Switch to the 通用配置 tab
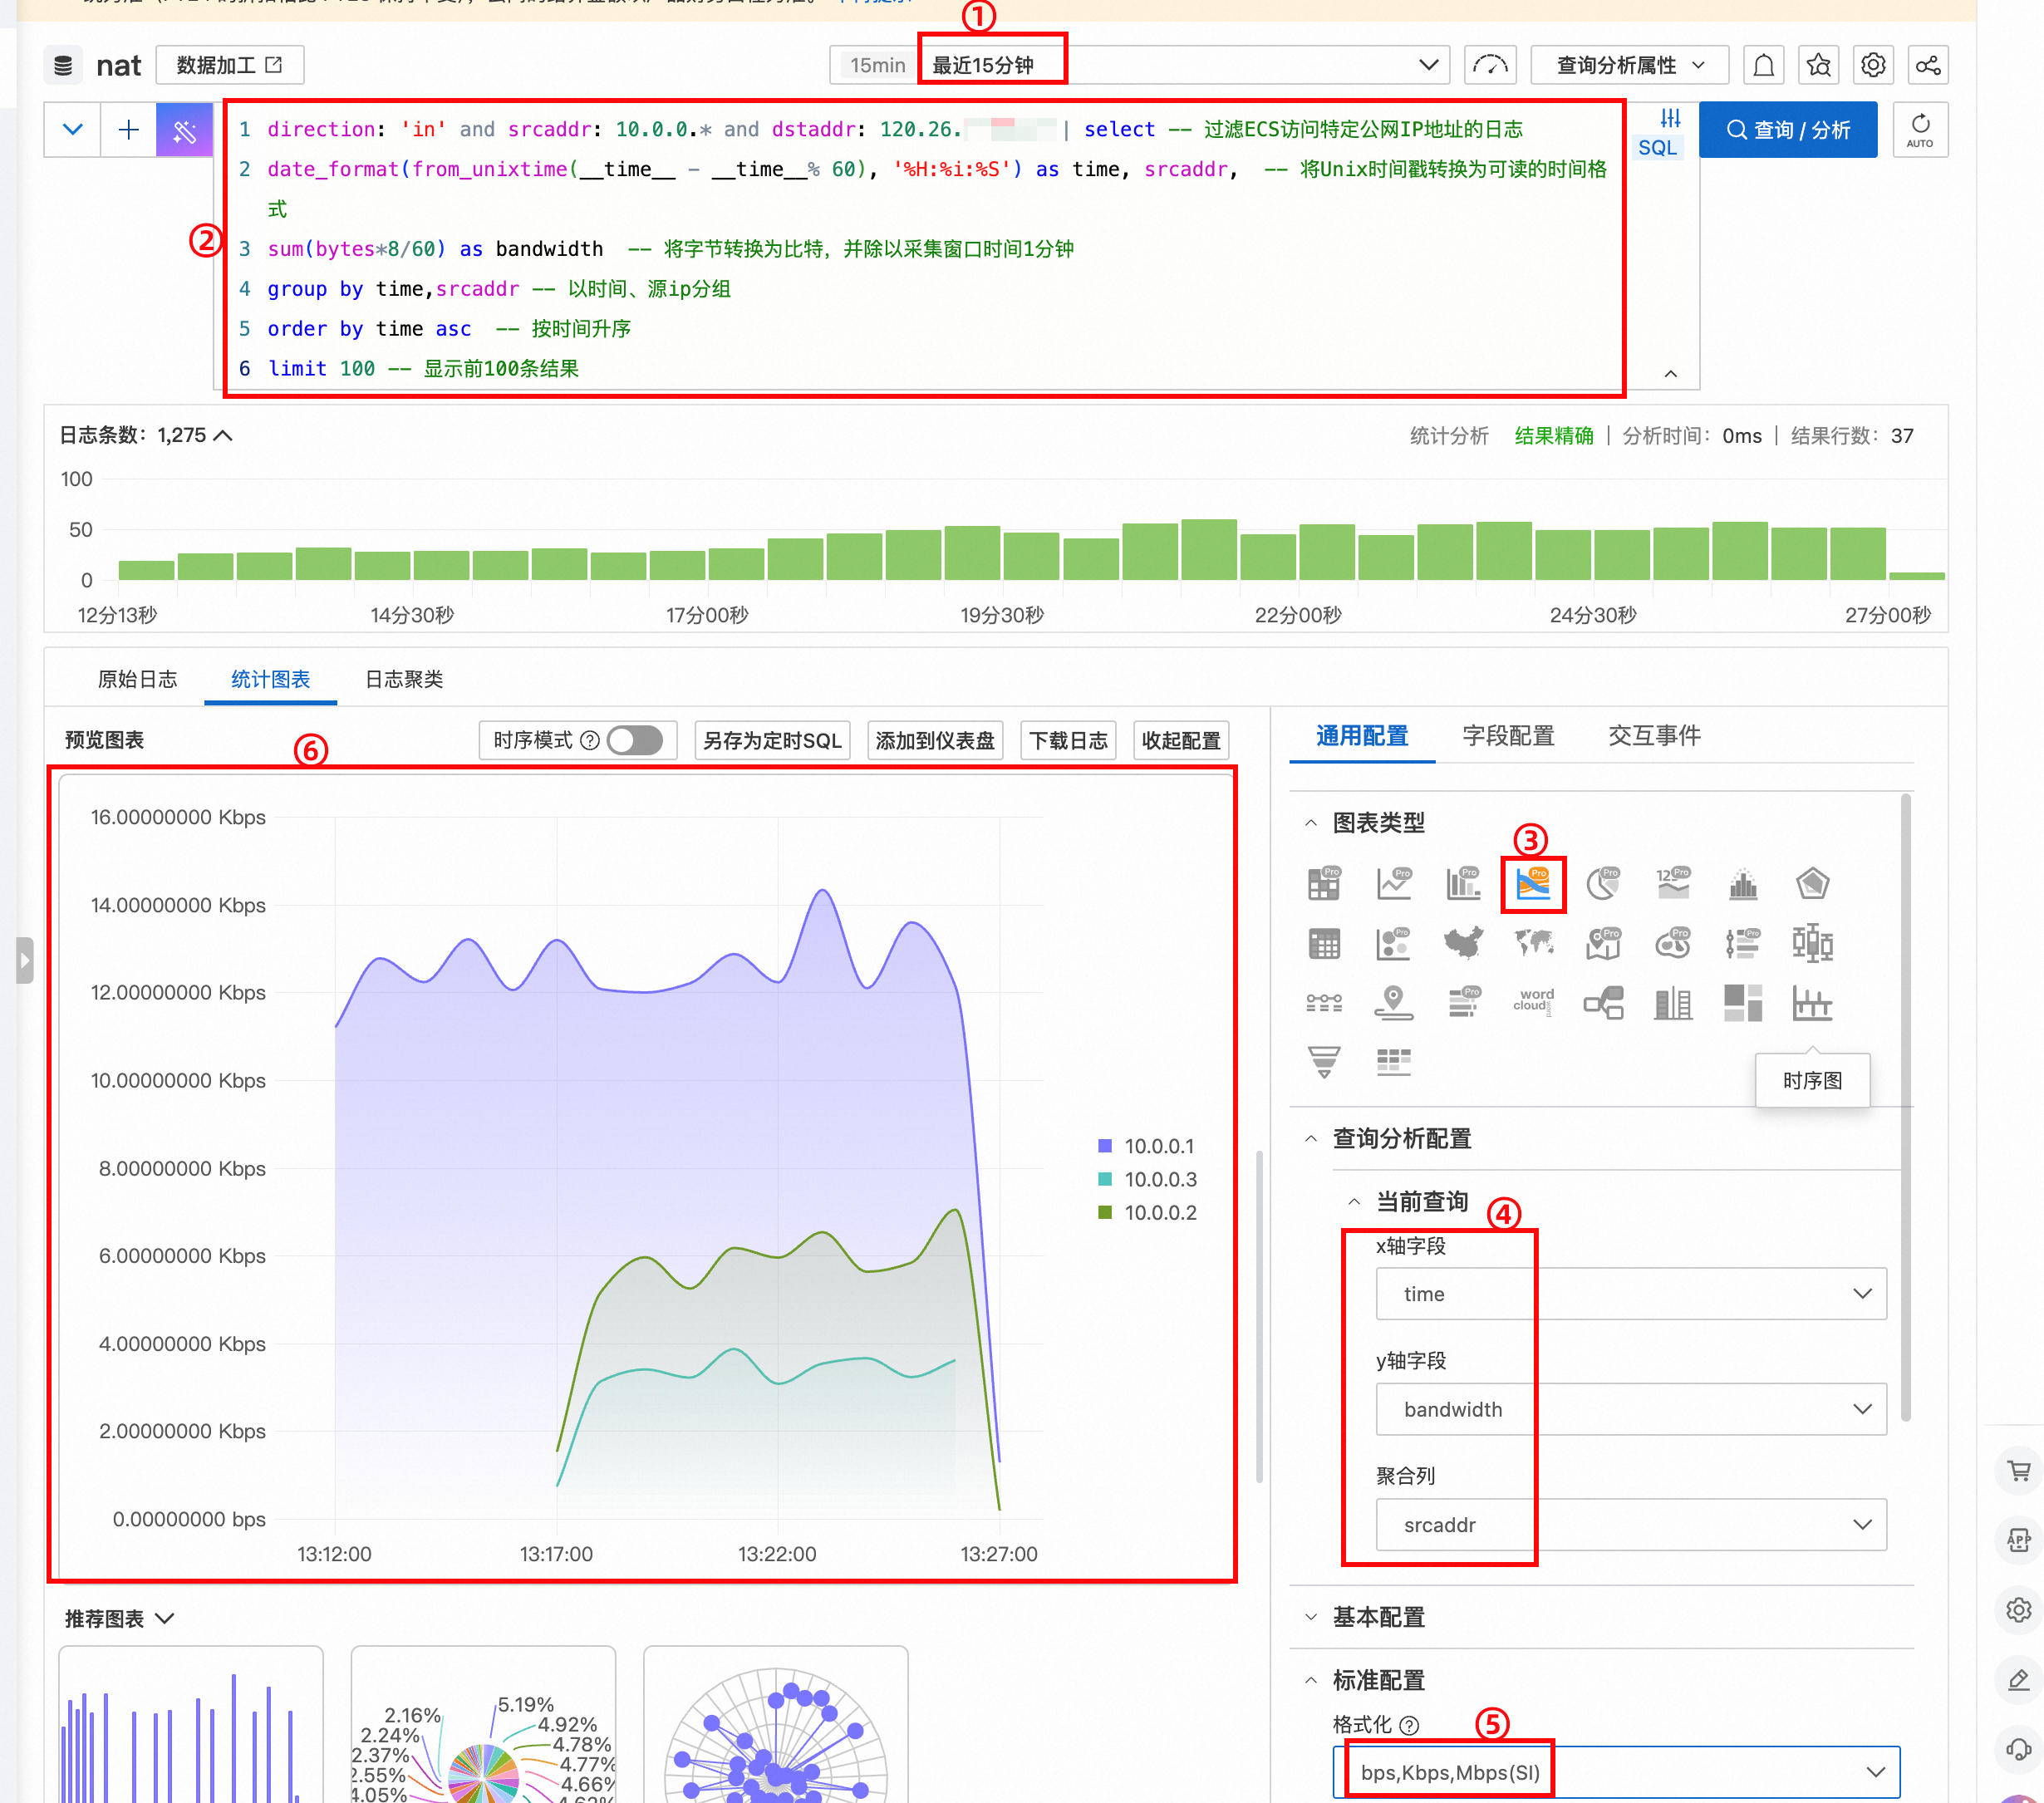 click(x=1362, y=736)
